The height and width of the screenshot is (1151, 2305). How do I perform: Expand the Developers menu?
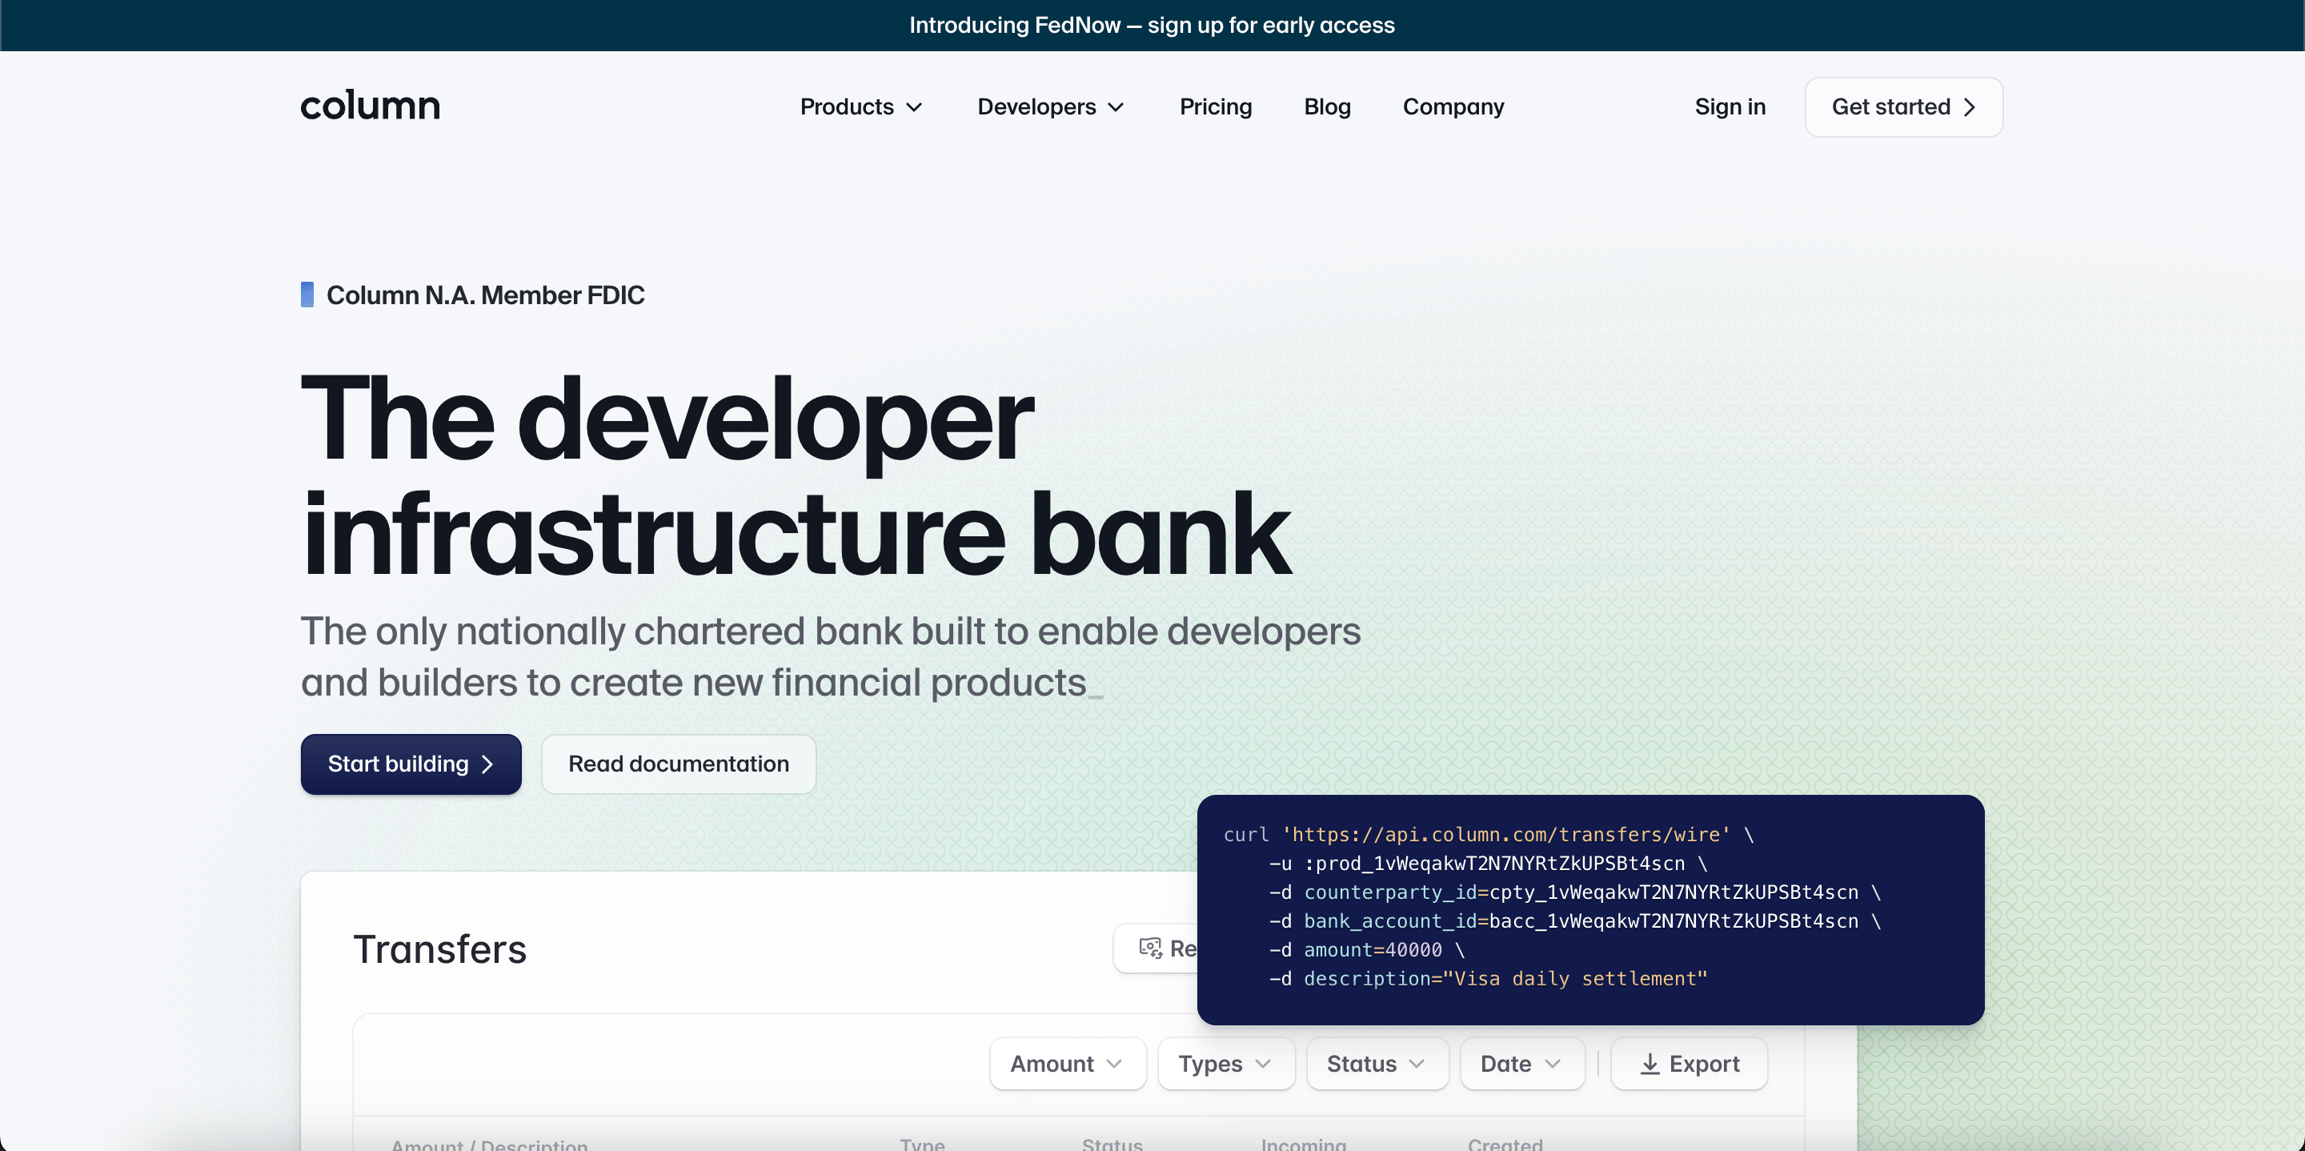pyautogui.click(x=1051, y=107)
